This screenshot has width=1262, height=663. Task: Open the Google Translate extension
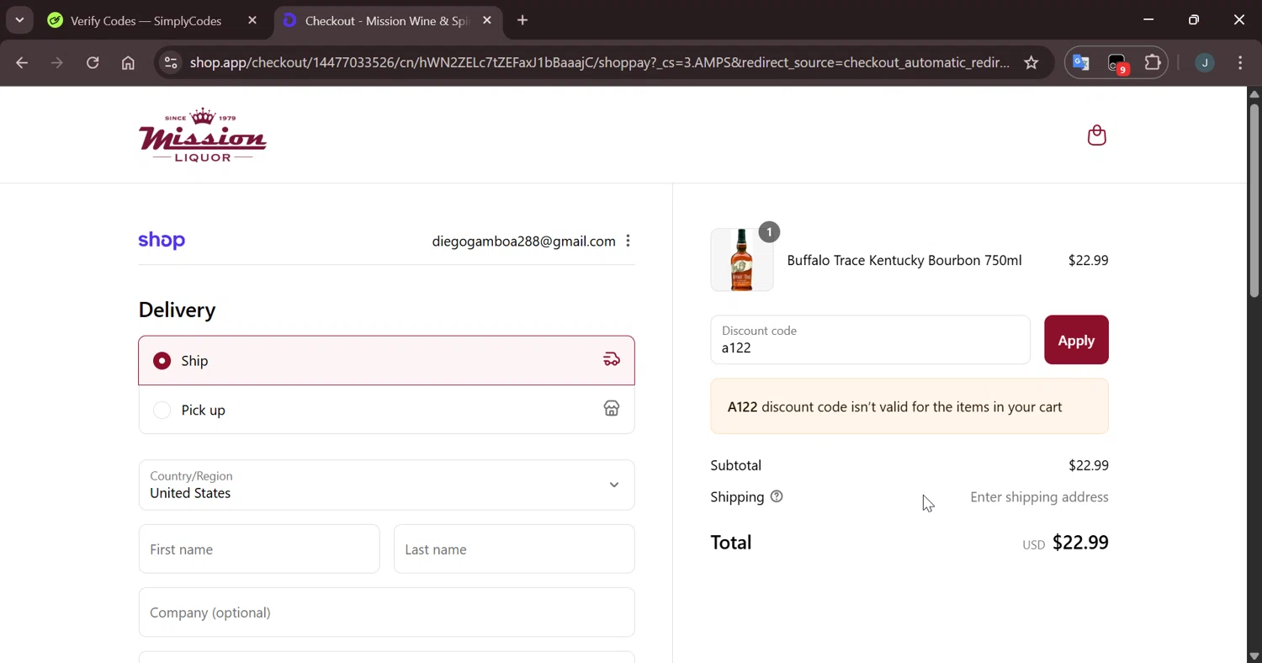point(1081,63)
